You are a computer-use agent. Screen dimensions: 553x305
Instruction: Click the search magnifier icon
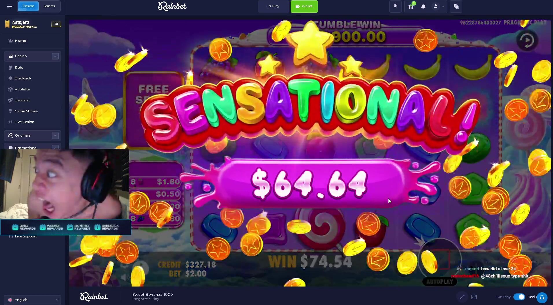tap(395, 6)
